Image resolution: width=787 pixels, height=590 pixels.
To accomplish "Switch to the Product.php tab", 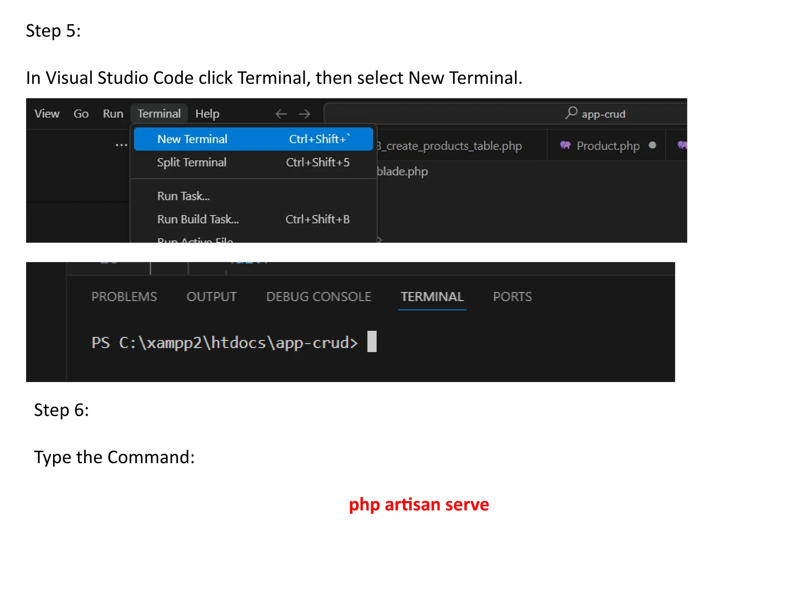I will (x=606, y=146).
